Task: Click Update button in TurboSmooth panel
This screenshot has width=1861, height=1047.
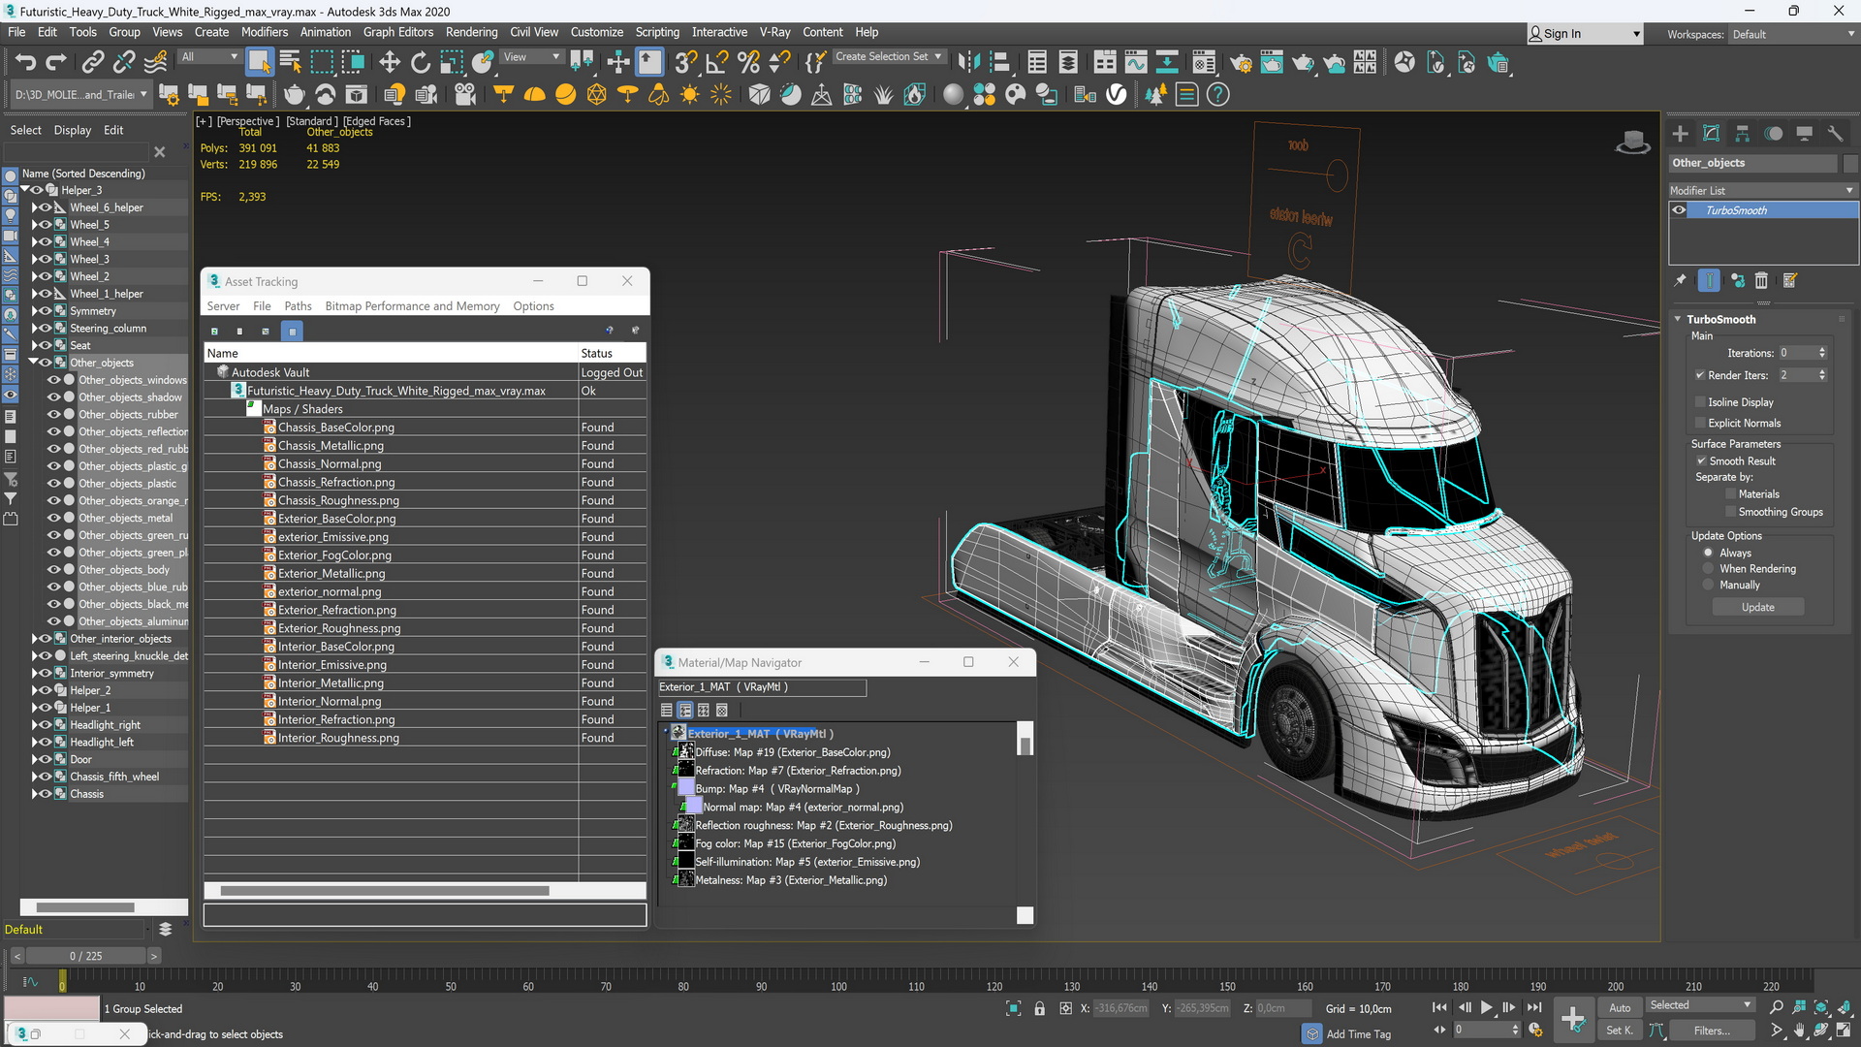Action: click(x=1757, y=607)
